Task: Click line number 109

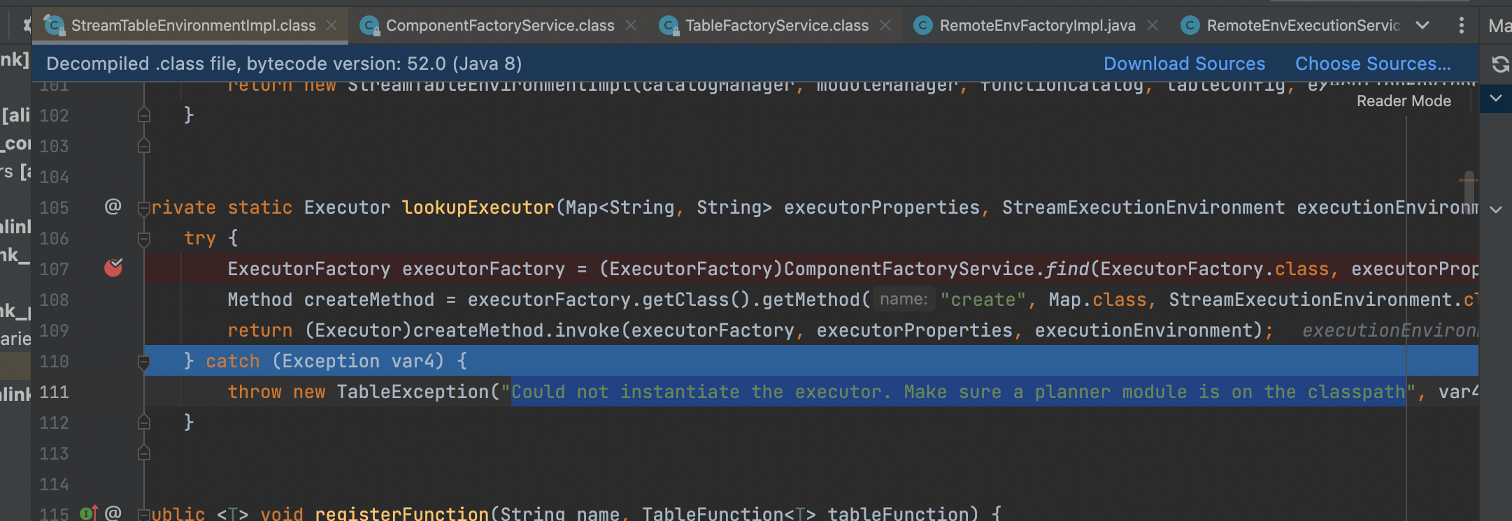Action: pos(54,330)
